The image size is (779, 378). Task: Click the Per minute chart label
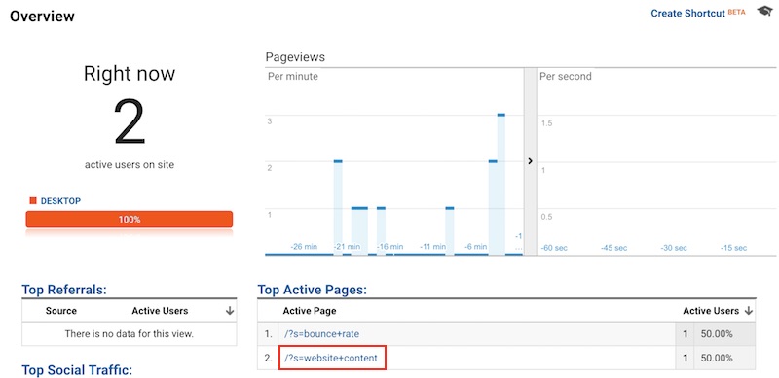point(293,77)
